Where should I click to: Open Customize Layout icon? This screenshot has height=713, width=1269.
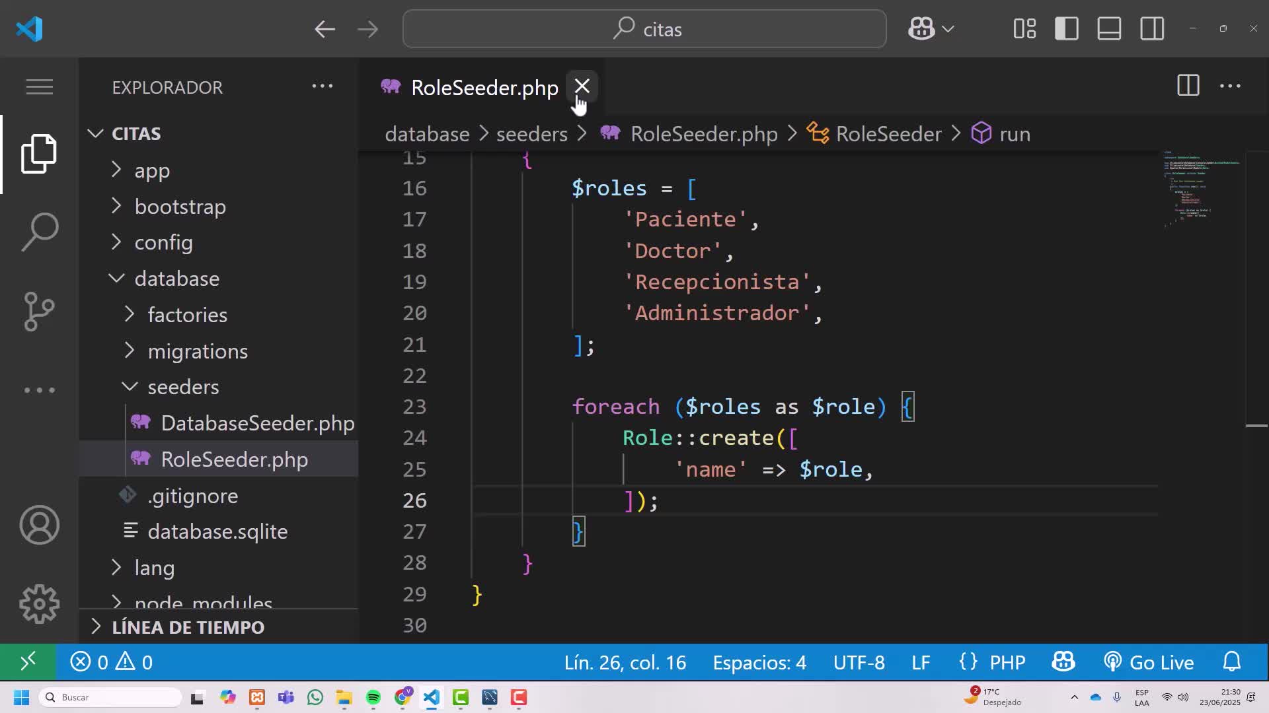pyautogui.click(x=1024, y=29)
